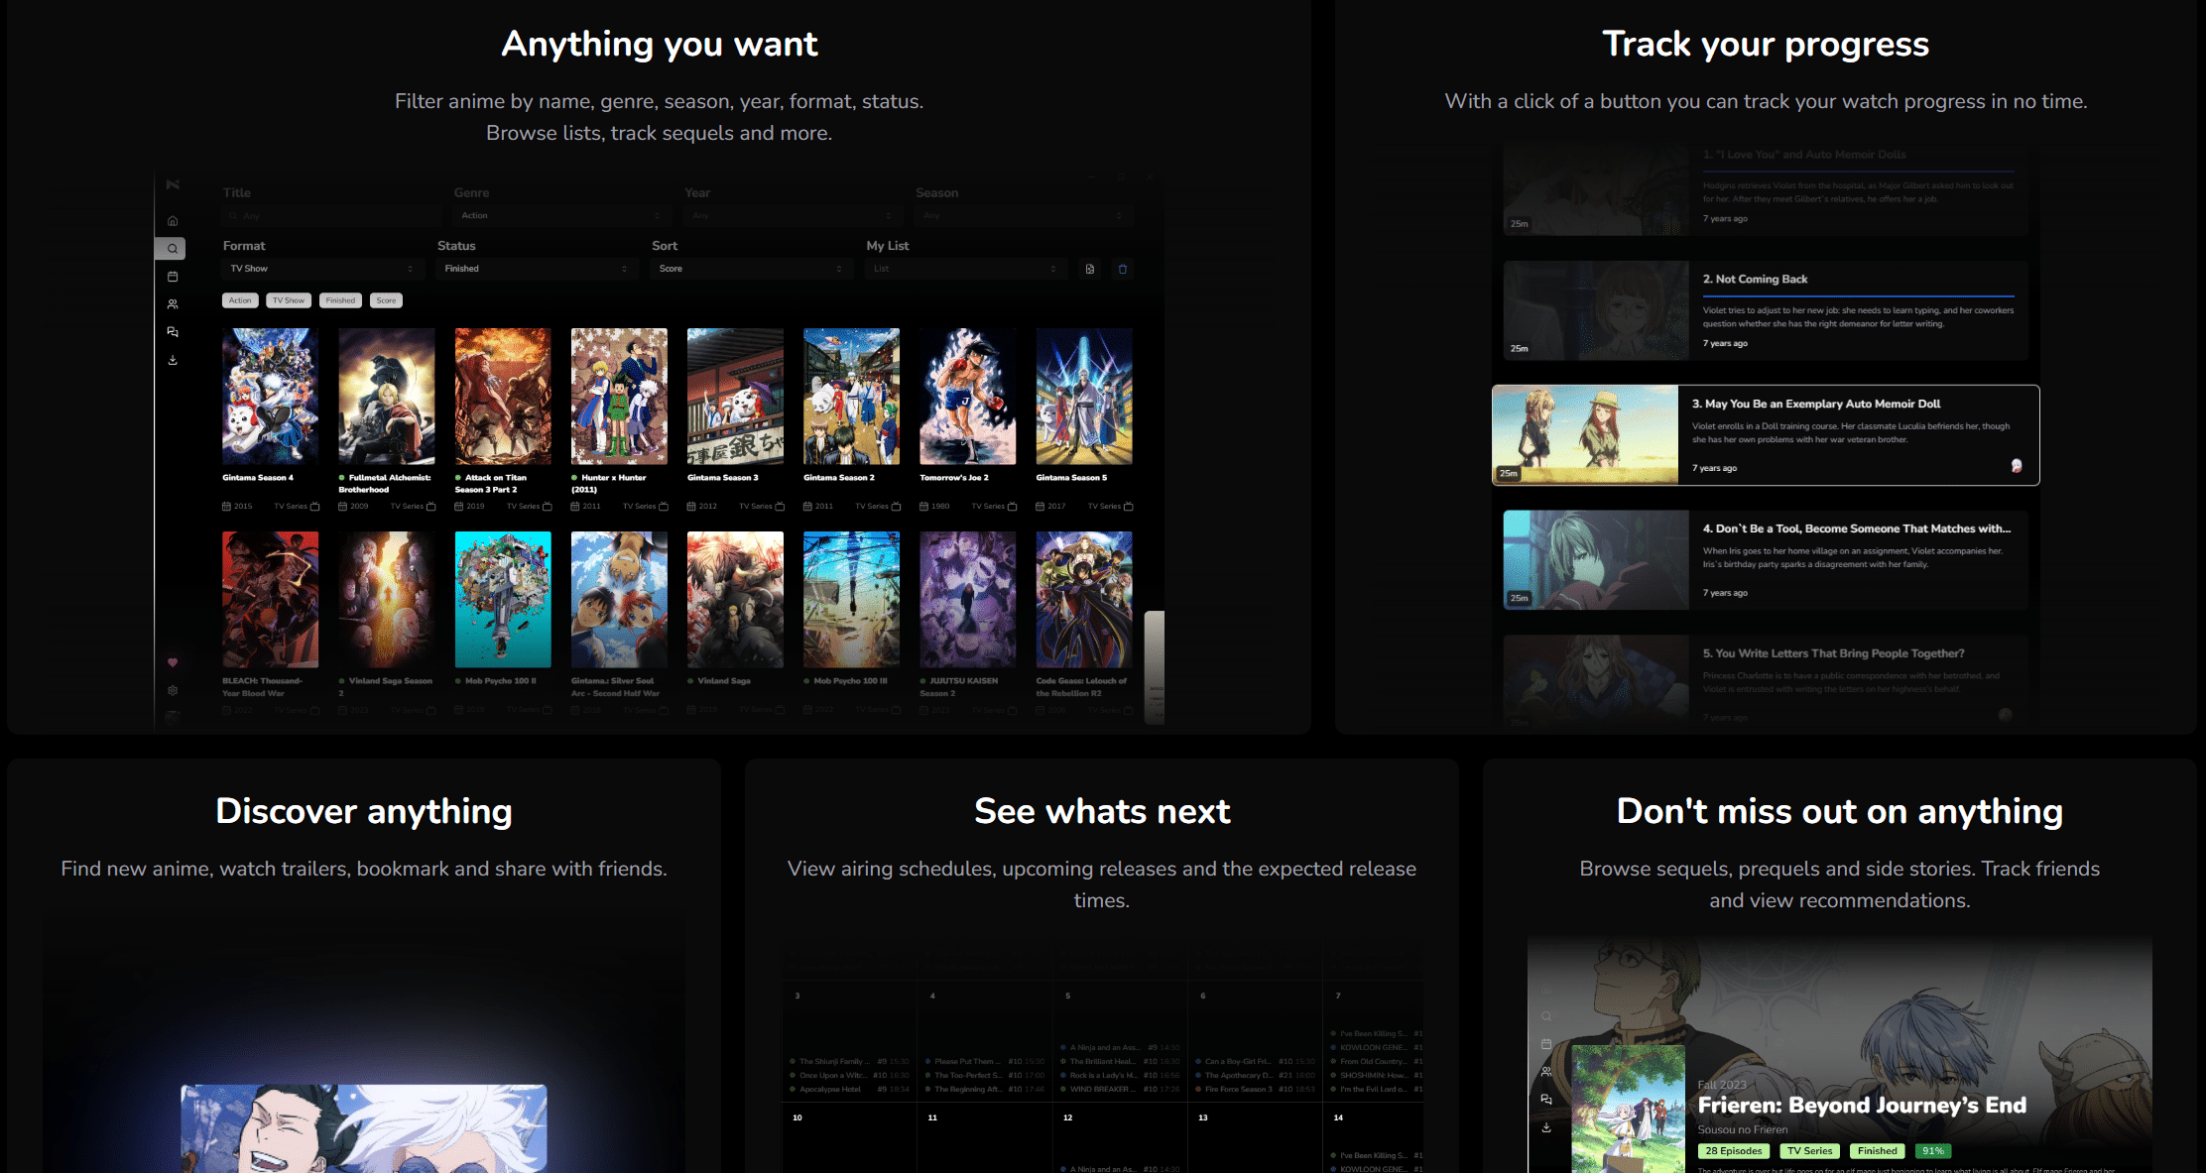Remove the Action filter chip

coord(240,300)
